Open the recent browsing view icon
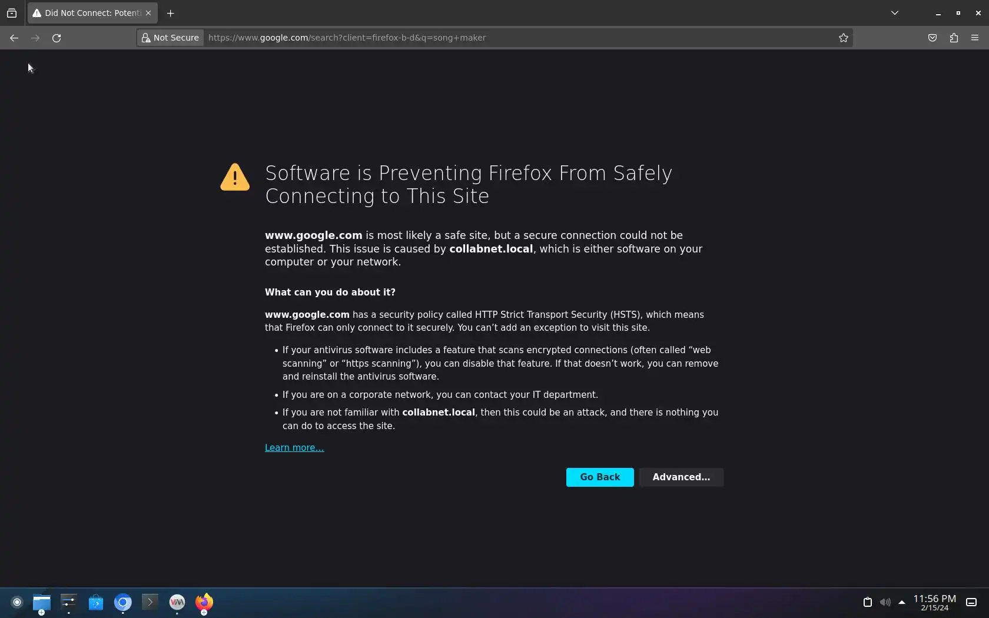 [x=12, y=13]
